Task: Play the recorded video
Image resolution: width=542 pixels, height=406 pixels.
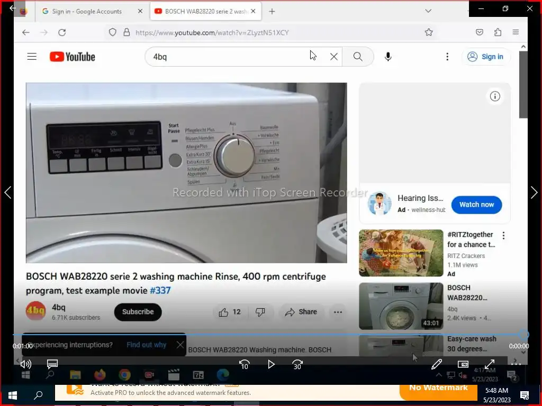Action: coord(271,364)
